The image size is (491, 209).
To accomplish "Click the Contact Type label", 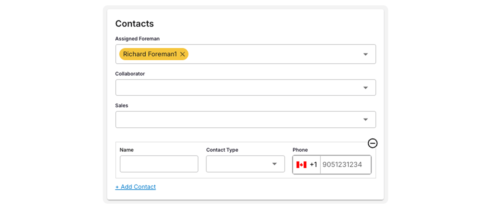I will tap(222, 150).
